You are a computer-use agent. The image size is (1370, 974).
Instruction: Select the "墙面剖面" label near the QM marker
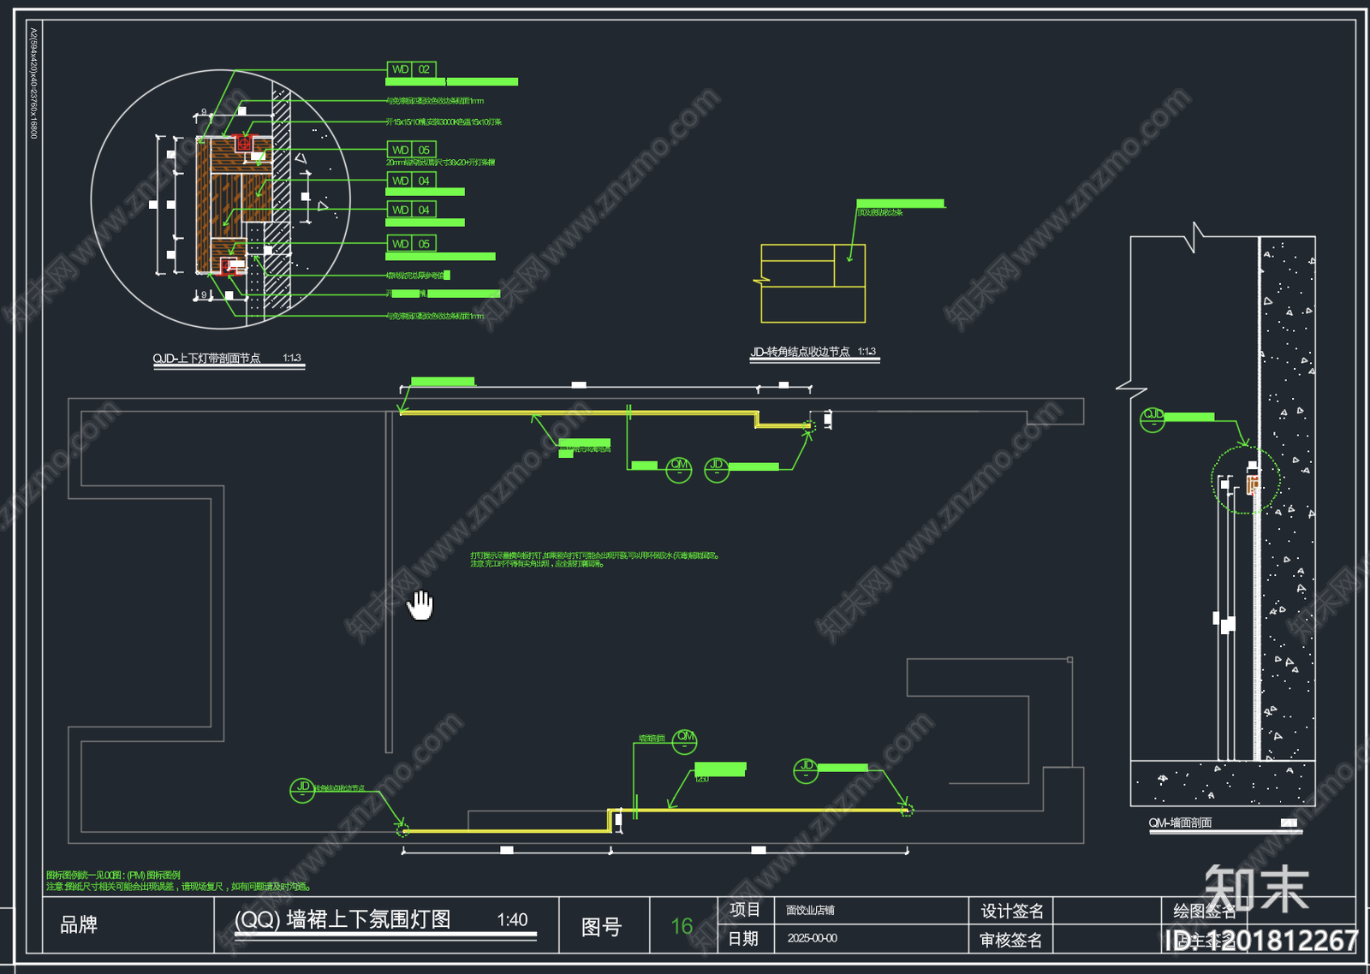pos(652,739)
